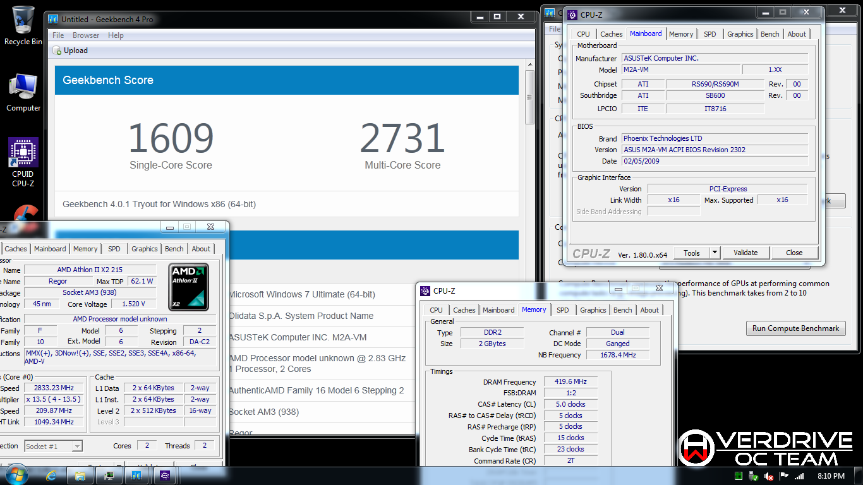Click the SB600 southbridge value
This screenshot has height=485, width=863.
715,96
